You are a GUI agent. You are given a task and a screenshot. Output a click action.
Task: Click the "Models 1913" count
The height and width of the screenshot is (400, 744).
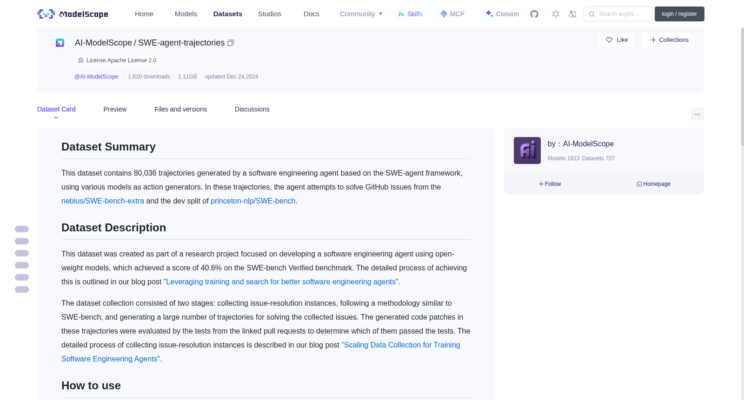tap(564, 158)
